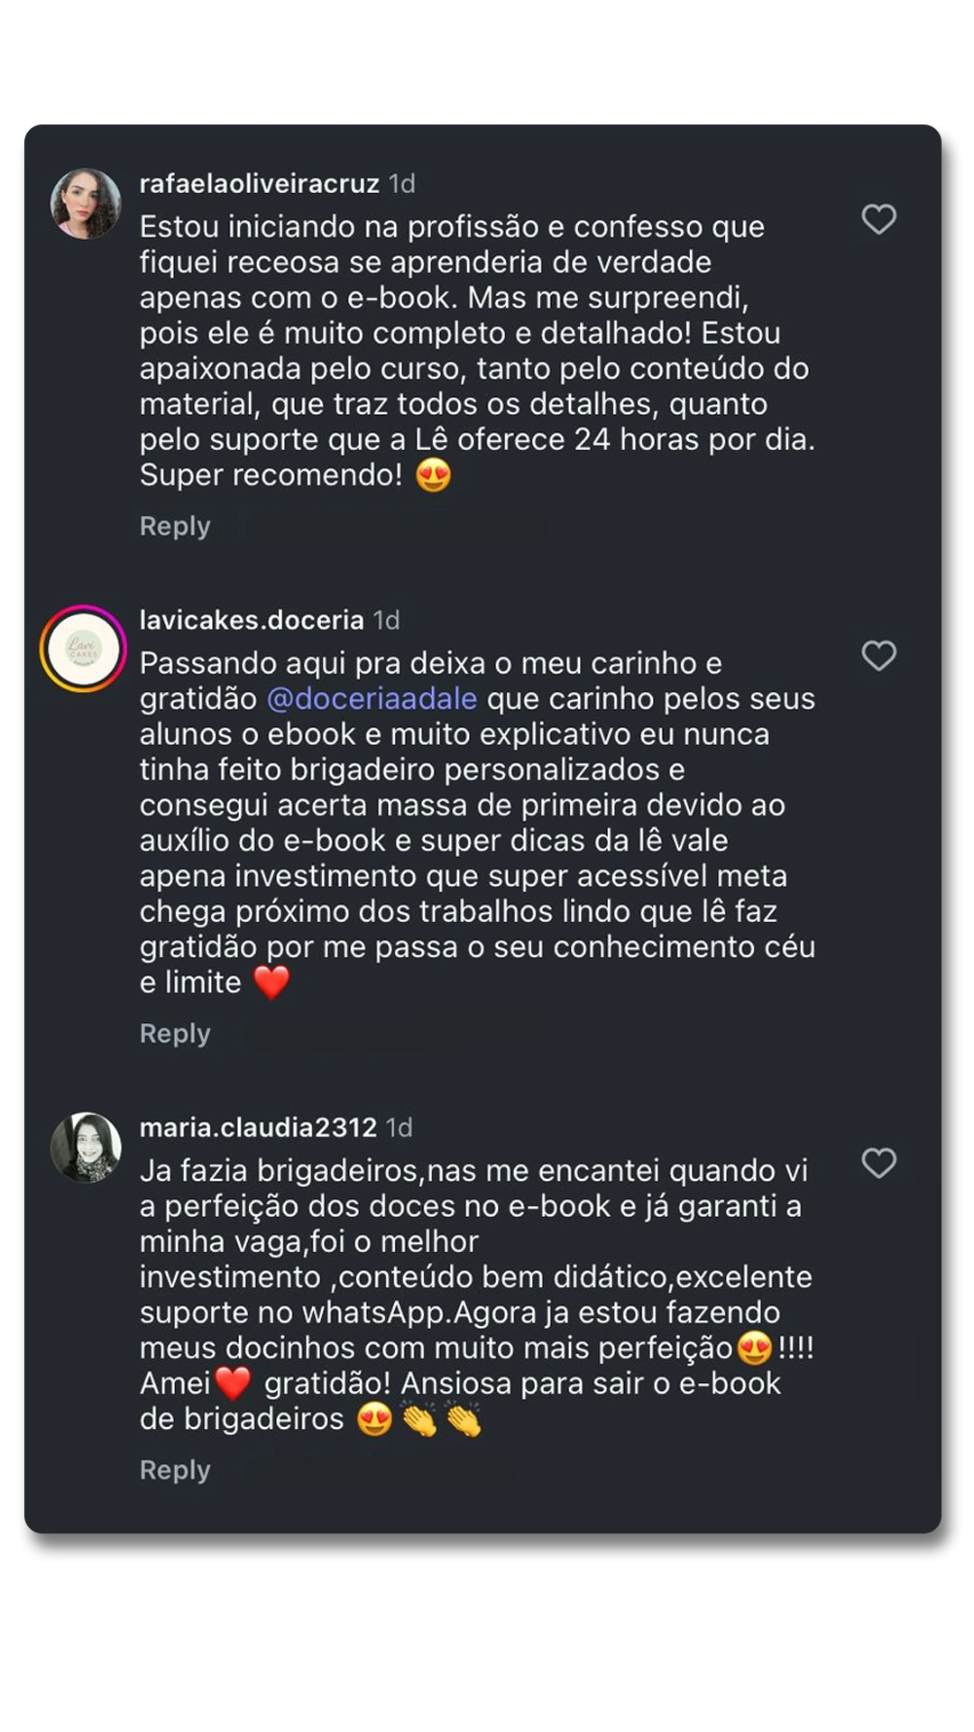Click the 1d timestamp beside lavicakes.doceria
The height and width of the screenshot is (1732, 974).
pos(387,621)
